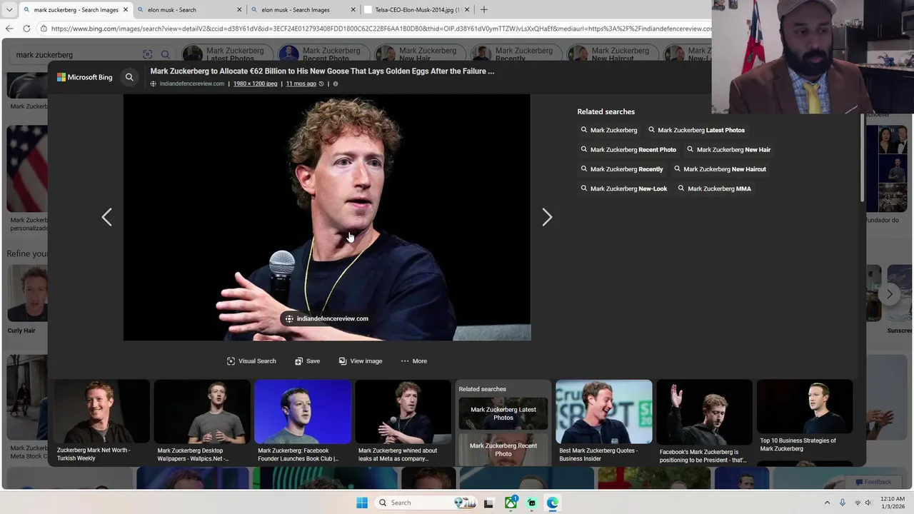Click the visual search camera icon in search box

click(147, 55)
